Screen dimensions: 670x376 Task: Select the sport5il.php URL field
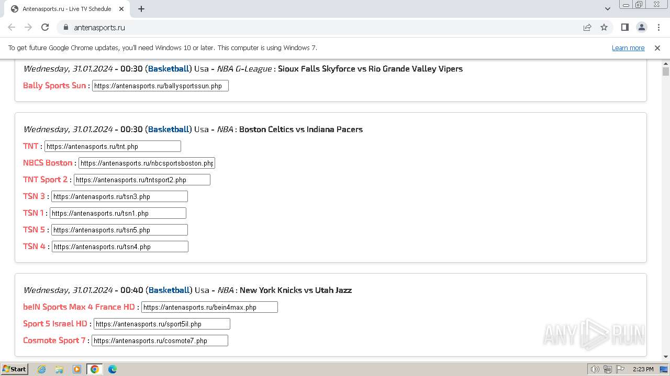162,324
